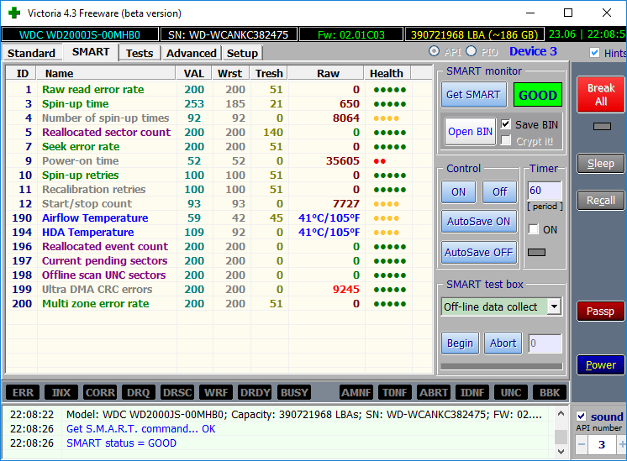Switch to the SMART tab
627x461 pixels.
pyautogui.click(x=91, y=52)
